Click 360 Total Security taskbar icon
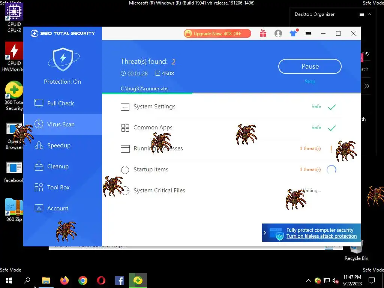This screenshot has width=384, height=288. (138, 280)
